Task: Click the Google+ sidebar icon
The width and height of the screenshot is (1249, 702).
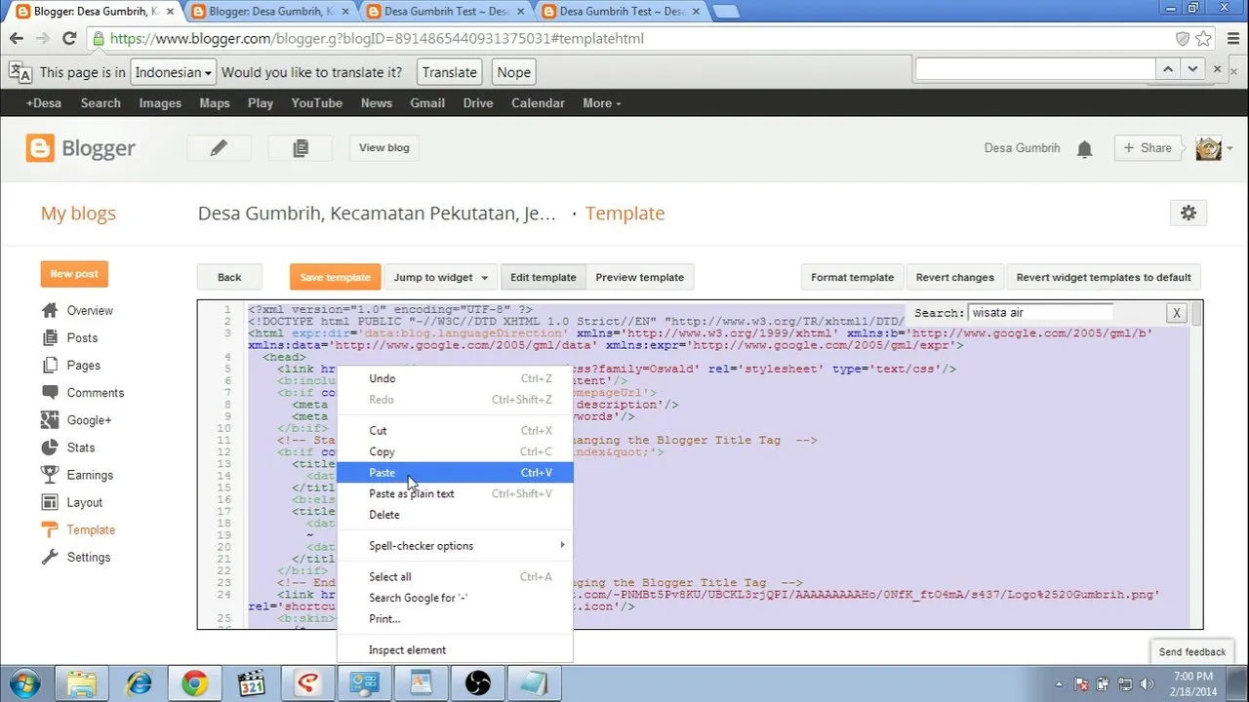Action: (50, 420)
